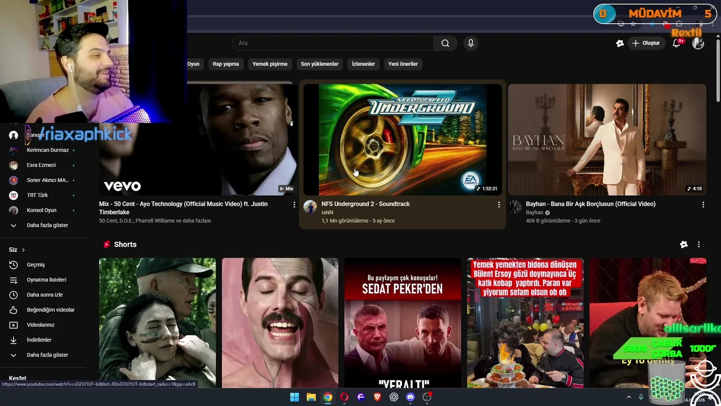721x406 pixels.
Task: Expand the Siz section chevron
Action: [x=23, y=250]
